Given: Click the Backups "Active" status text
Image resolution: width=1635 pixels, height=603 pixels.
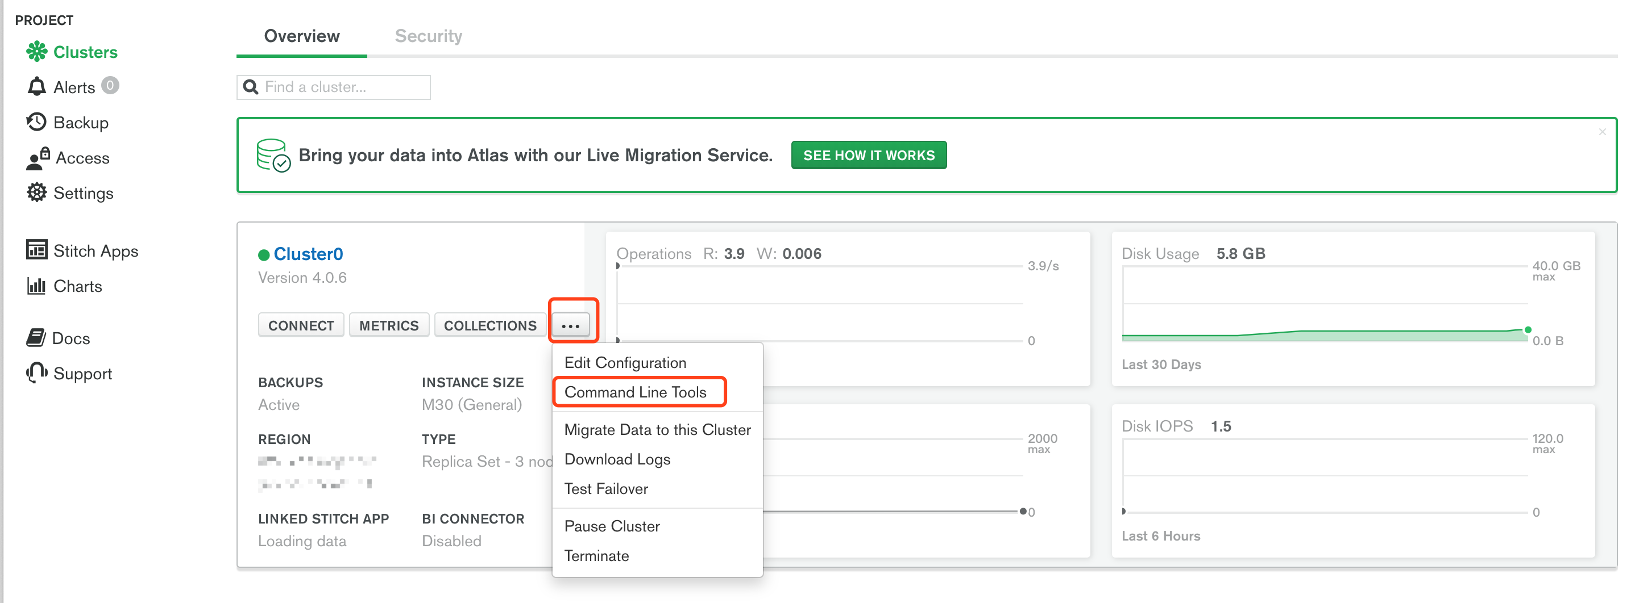Looking at the screenshot, I should pyautogui.click(x=279, y=404).
